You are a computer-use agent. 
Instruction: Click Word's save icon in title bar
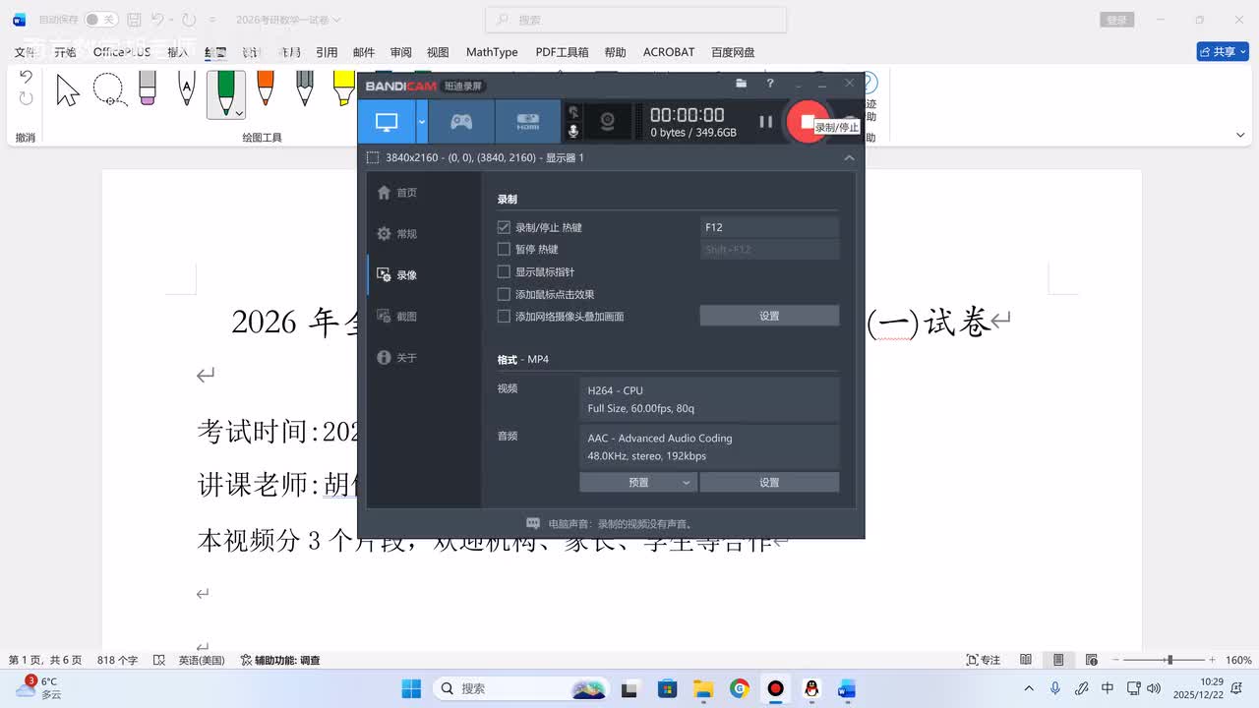(x=134, y=20)
